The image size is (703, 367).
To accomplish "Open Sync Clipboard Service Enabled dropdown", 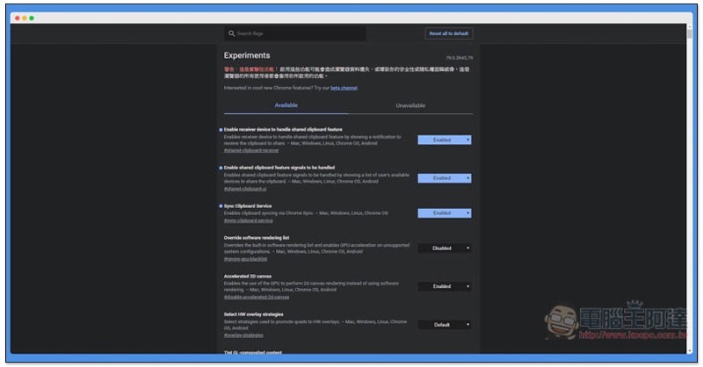I will (444, 213).
